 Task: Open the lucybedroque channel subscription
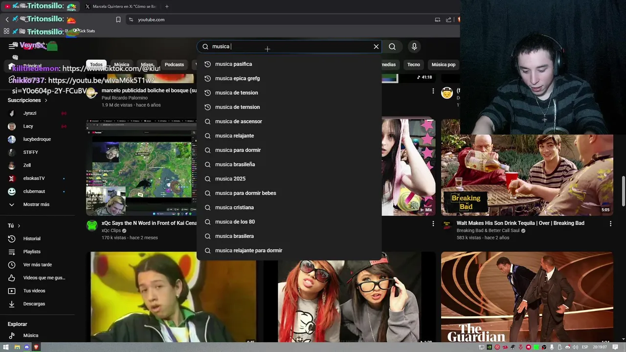point(37,139)
